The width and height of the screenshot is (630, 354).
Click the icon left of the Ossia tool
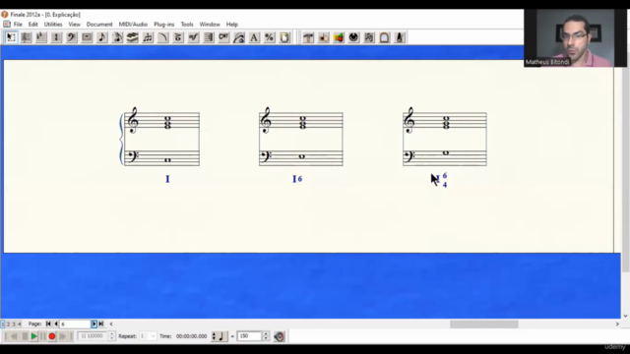369,37
